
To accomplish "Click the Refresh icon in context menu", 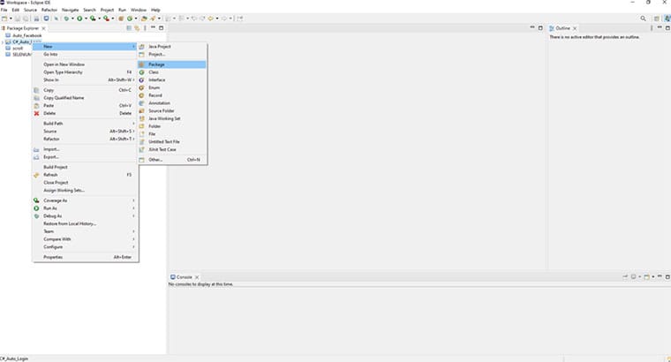I will (36, 175).
